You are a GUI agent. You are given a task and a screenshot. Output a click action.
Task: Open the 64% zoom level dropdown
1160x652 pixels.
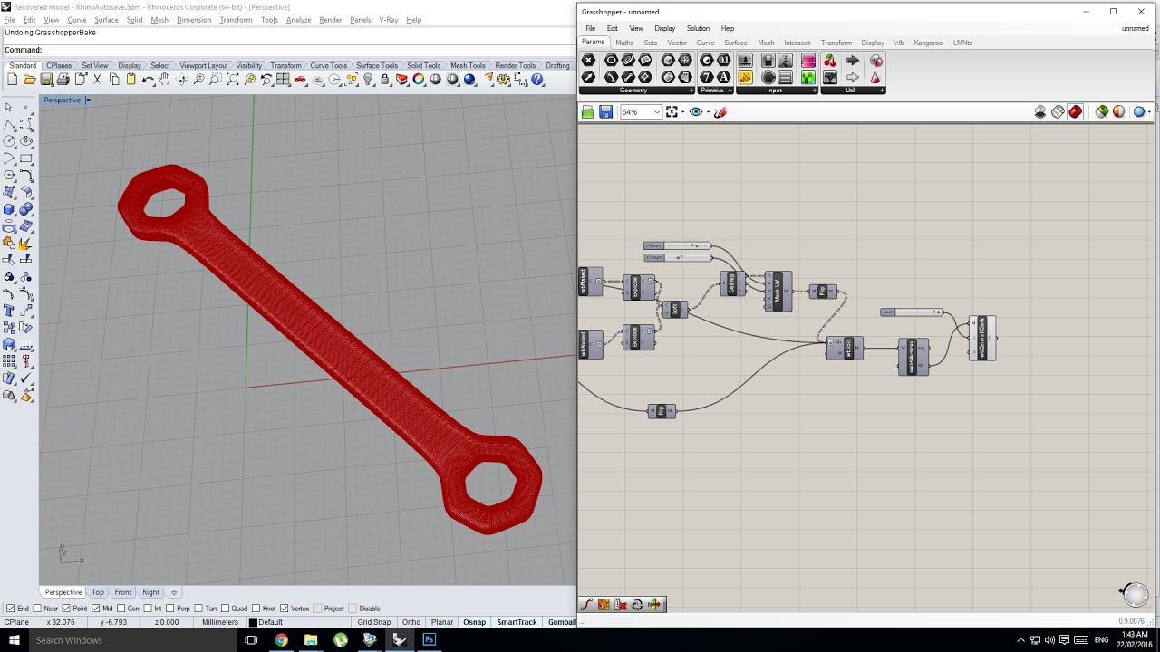point(657,111)
